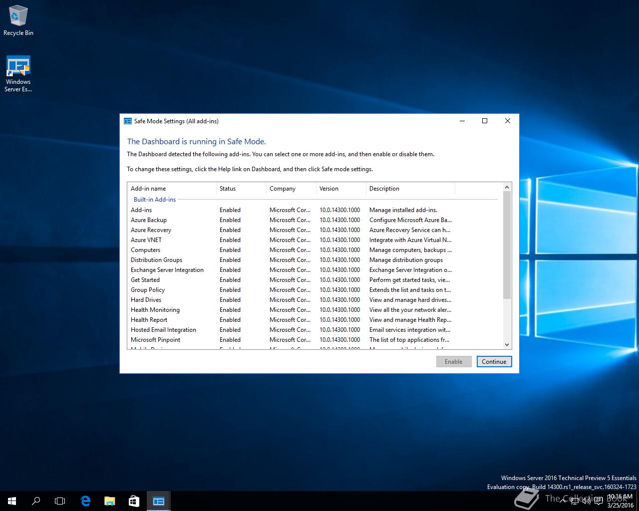The width and height of the screenshot is (639, 511).
Task: Click 'Integrate with Azure Virtual' description
Action: (410, 240)
